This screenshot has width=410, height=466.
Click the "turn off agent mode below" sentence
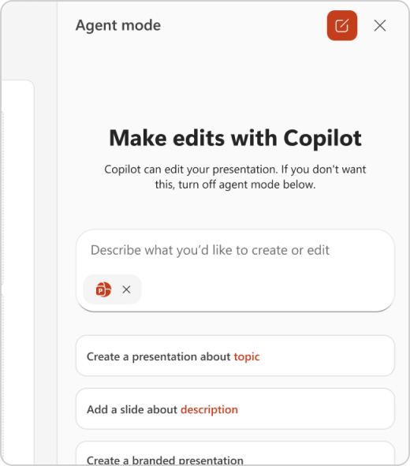235,185
